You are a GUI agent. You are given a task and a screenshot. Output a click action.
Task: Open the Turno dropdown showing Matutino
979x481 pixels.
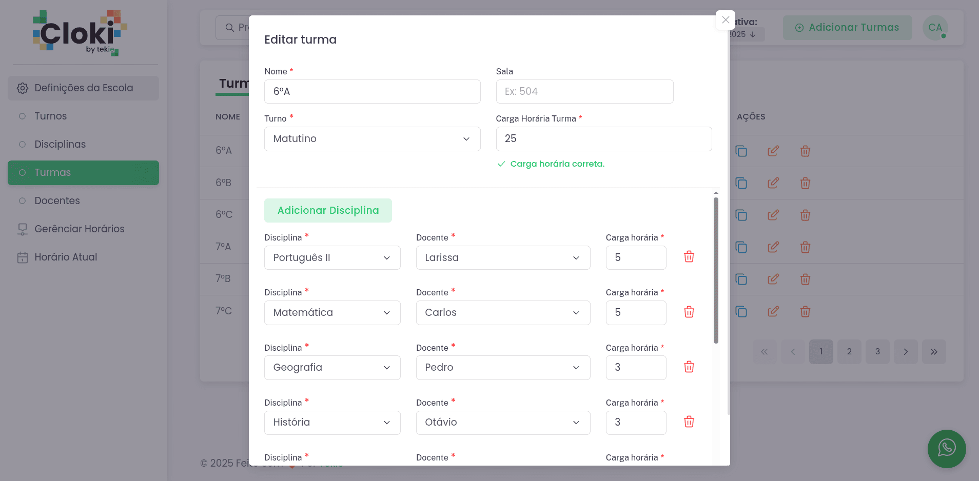(372, 139)
